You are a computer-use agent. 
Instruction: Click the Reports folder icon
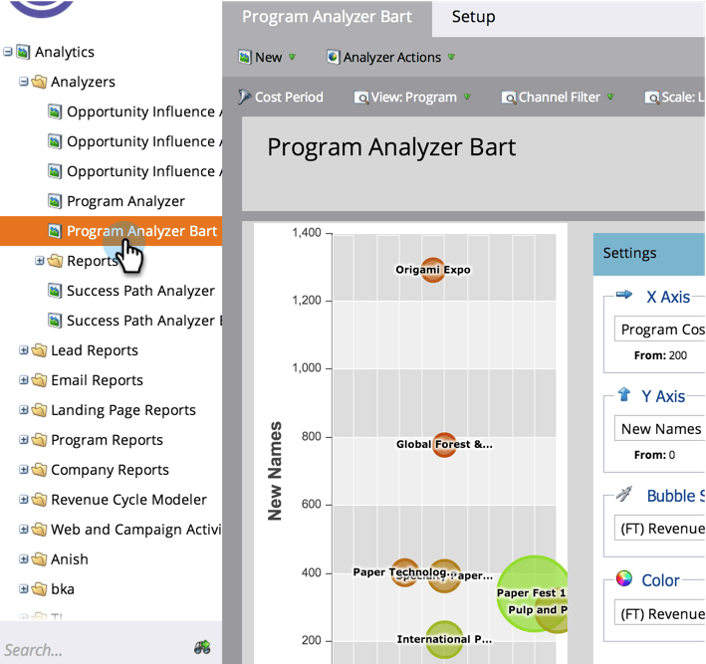click(x=55, y=260)
